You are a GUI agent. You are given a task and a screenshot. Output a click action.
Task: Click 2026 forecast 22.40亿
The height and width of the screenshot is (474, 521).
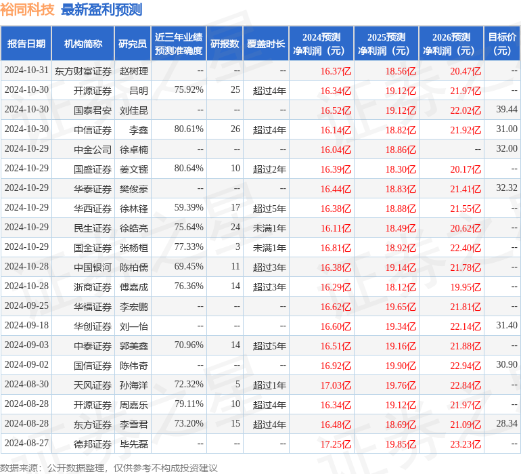(466, 248)
